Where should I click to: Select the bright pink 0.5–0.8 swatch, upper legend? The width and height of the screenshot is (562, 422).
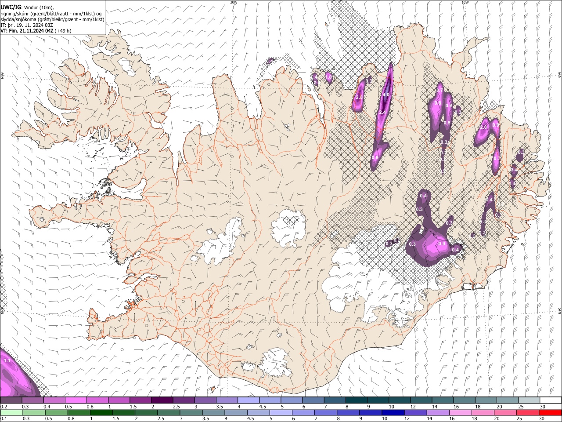(x=76, y=400)
